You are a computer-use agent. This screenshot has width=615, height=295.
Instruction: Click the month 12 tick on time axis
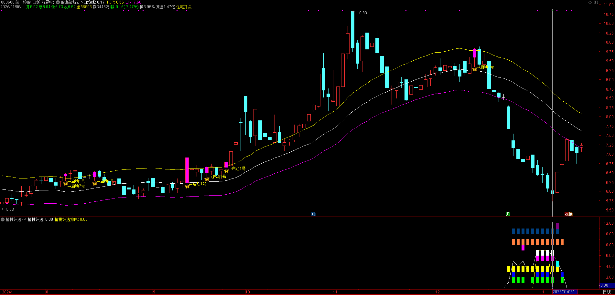[437, 292]
